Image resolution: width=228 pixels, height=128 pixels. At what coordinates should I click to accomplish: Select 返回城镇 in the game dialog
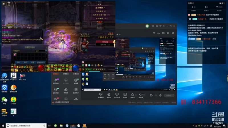[x=101, y=18]
